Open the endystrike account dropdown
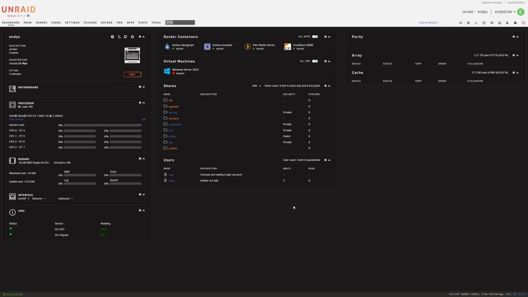This screenshot has height=297, width=528. point(505,12)
